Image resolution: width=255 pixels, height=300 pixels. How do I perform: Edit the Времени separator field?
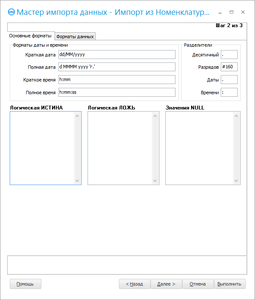(229, 92)
